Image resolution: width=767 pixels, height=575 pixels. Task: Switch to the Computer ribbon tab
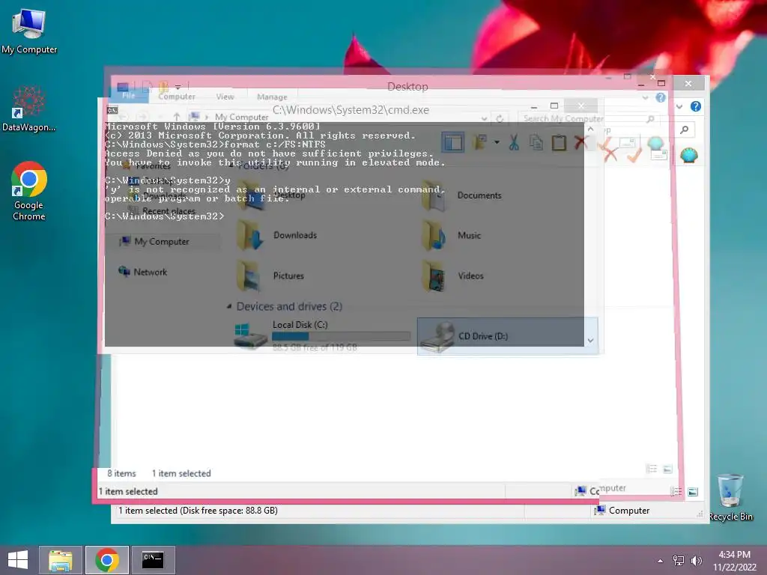click(x=177, y=97)
